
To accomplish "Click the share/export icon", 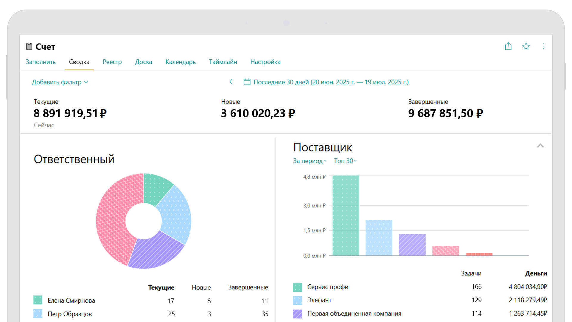I will (x=508, y=46).
